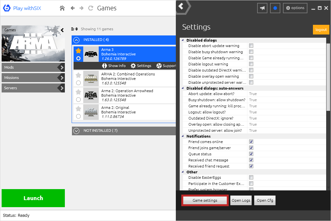Uncheck Received chat message notification
331x221 pixels.
click(251, 160)
